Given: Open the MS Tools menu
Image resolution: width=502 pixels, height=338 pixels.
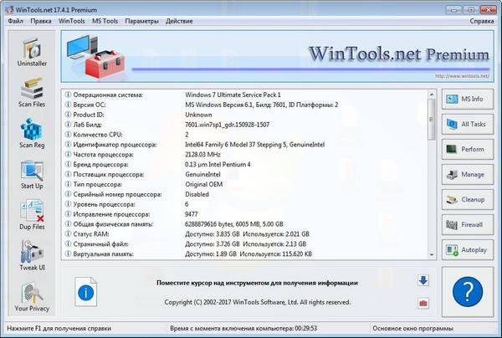Looking at the screenshot, I should [105, 18].
